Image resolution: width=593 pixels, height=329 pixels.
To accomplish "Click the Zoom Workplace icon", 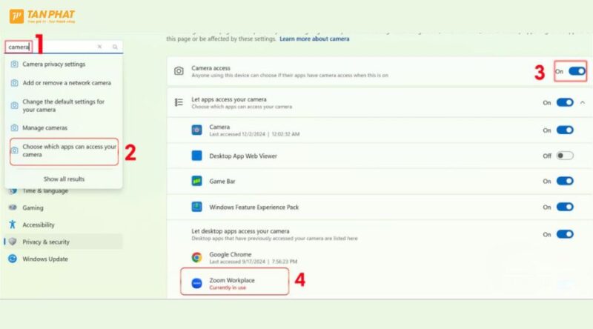I will 197,283.
